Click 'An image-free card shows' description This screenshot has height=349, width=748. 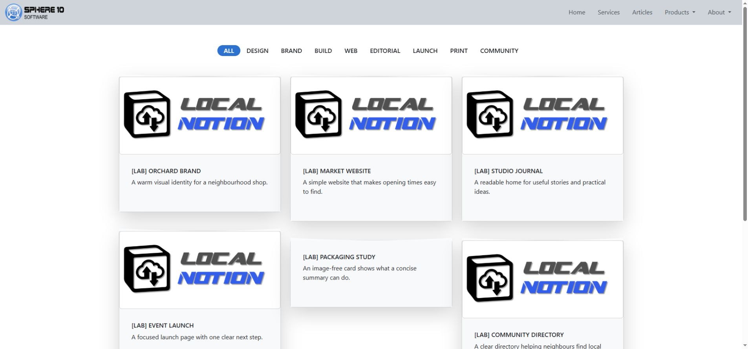point(360,273)
